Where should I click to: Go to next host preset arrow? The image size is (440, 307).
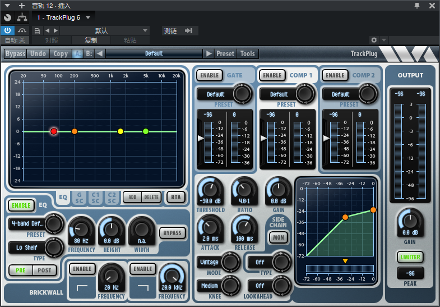click(55, 31)
